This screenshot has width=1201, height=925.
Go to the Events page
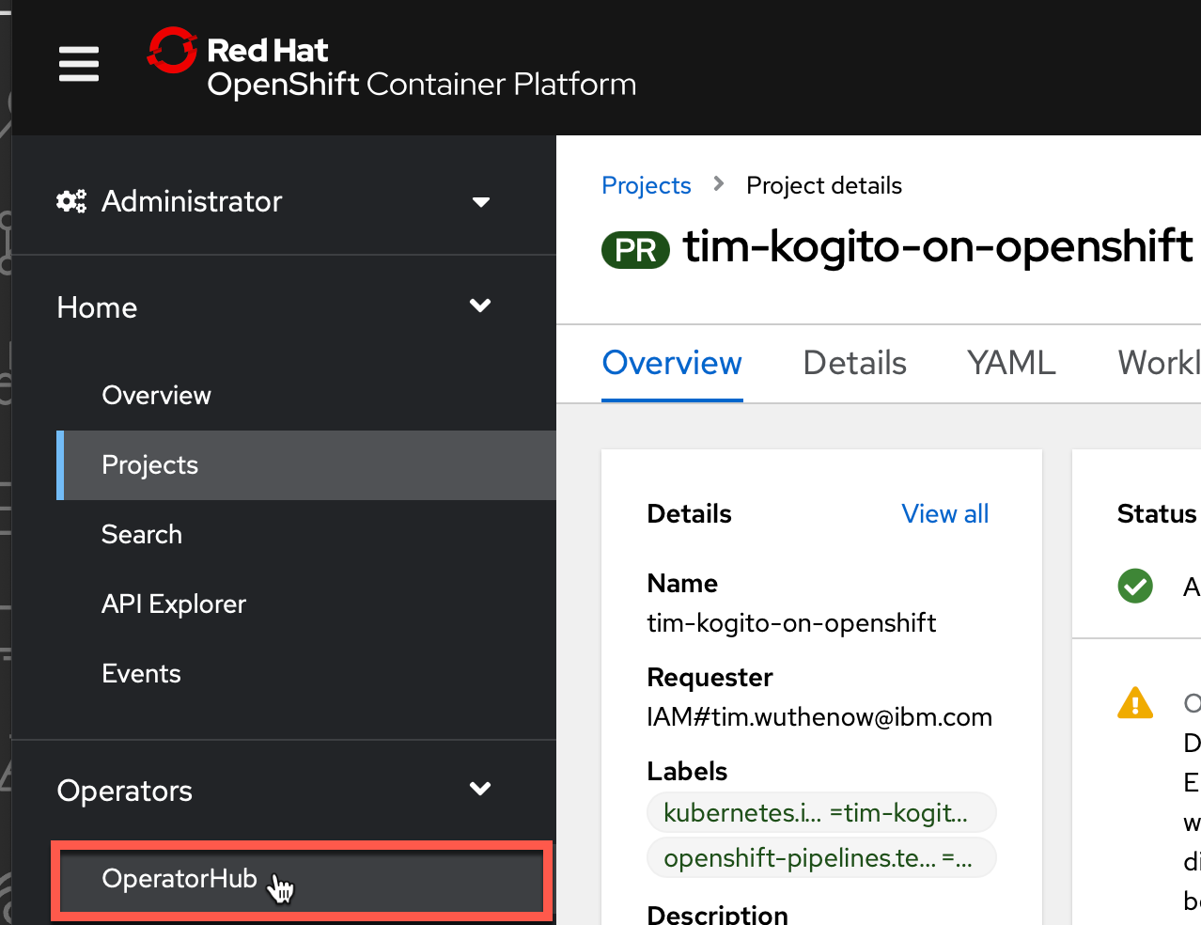pos(141,673)
